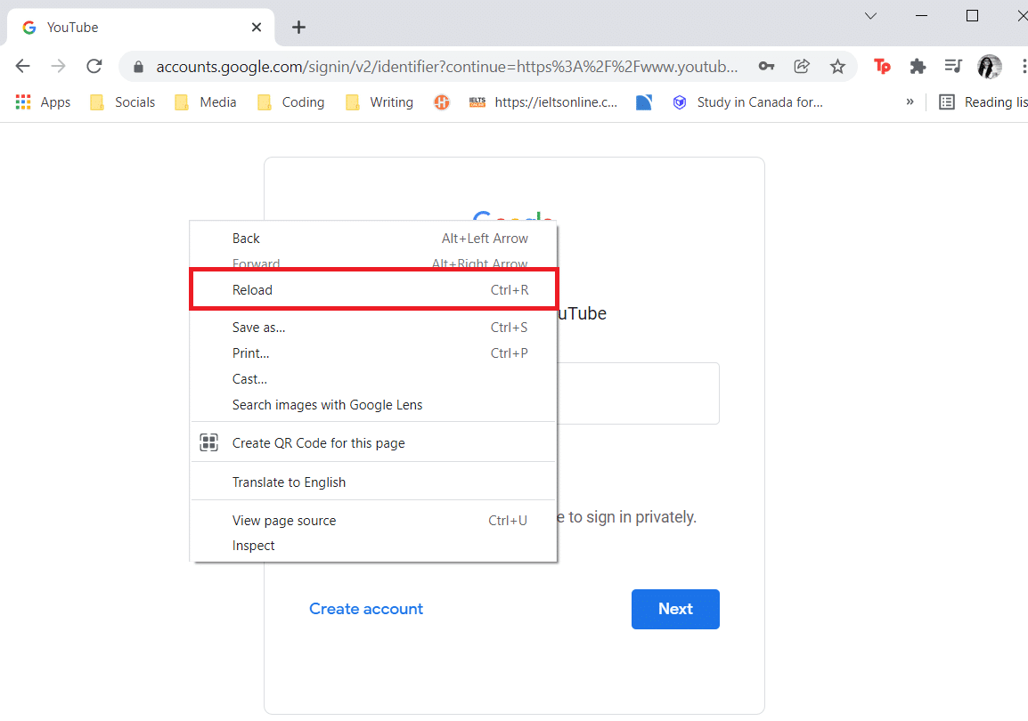
Task: Open the Coding bookmark folder
Action: 291,102
